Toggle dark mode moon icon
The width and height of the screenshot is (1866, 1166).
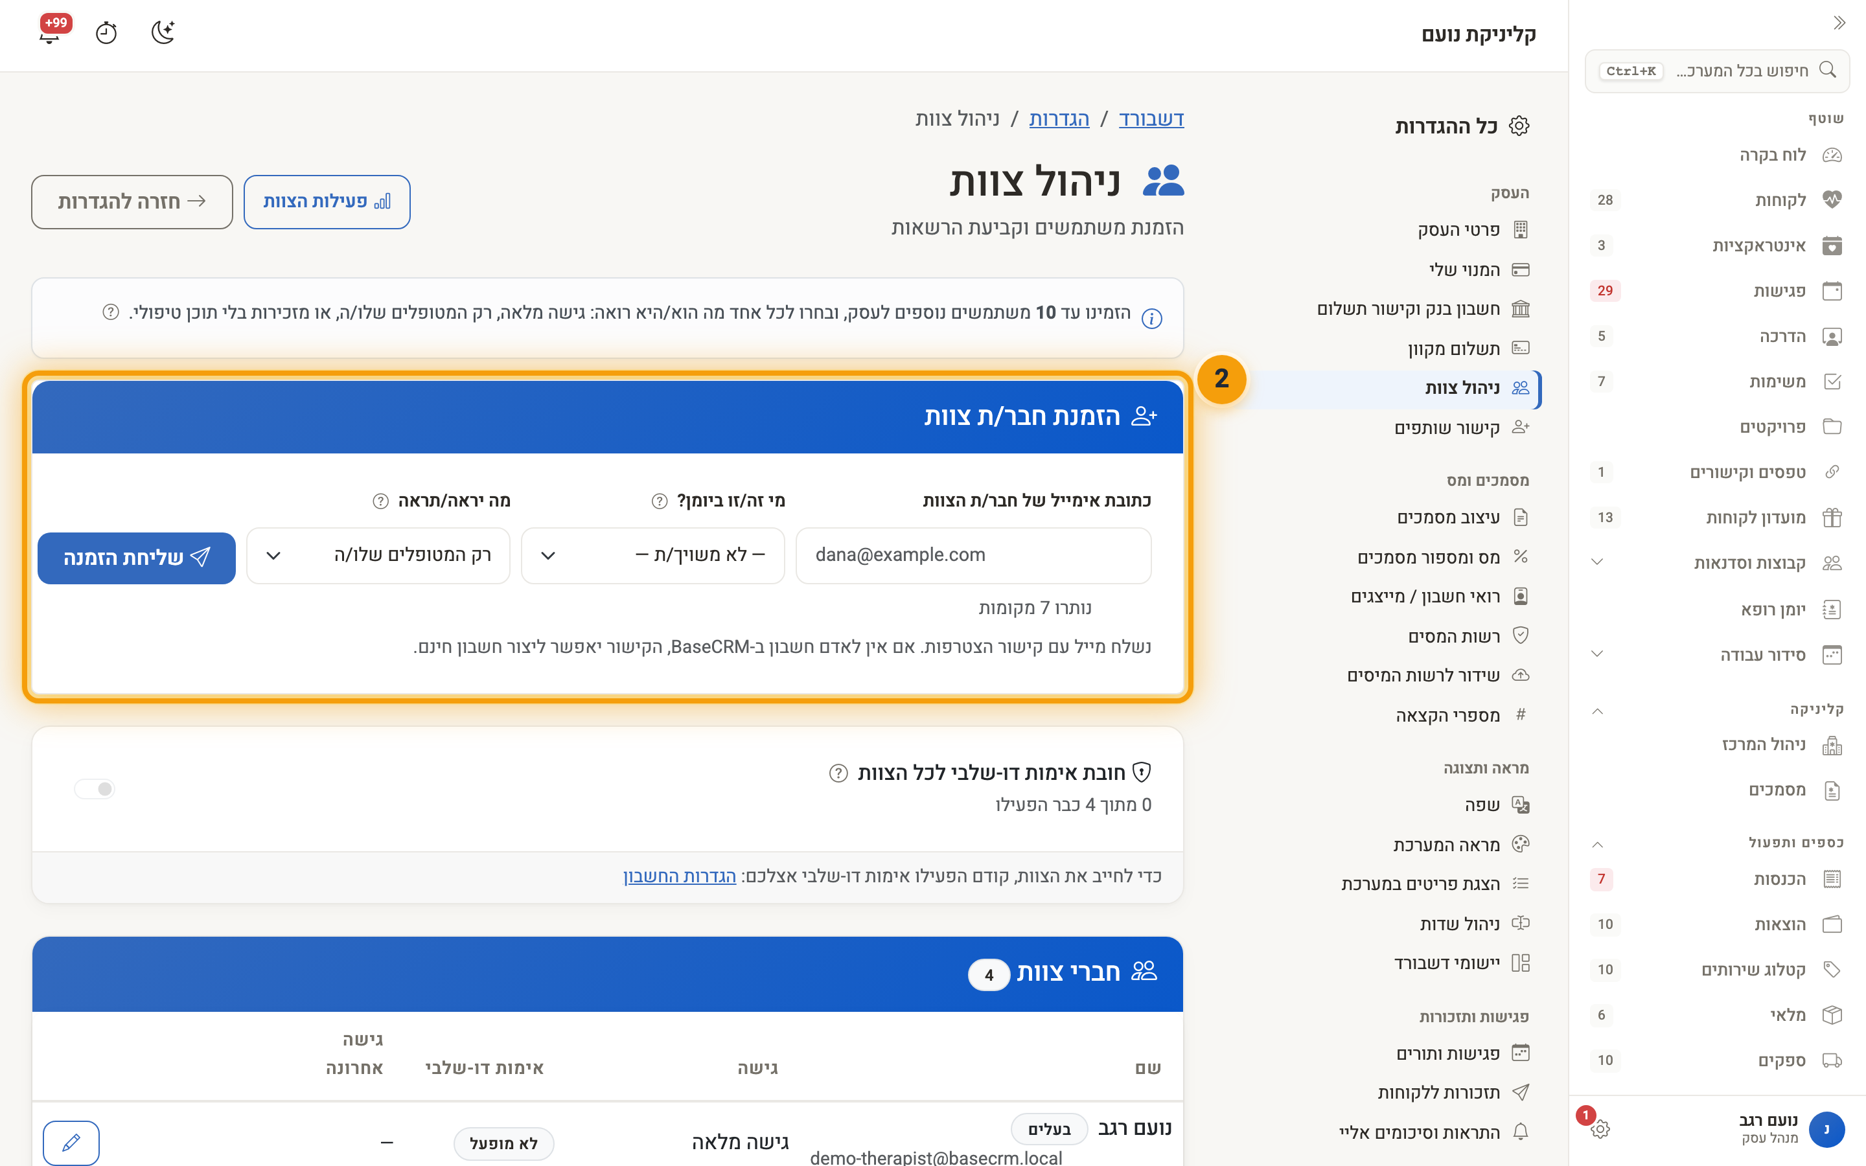(163, 32)
